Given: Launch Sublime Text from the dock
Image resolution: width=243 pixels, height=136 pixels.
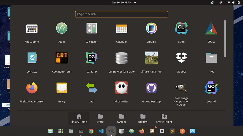Looking at the screenshot, I should (x=172, y=131).
